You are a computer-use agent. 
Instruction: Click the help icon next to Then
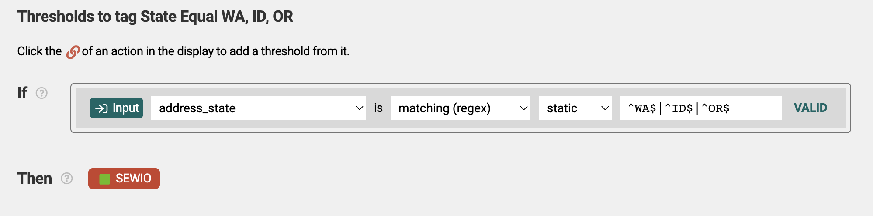[x=66, y=179]
